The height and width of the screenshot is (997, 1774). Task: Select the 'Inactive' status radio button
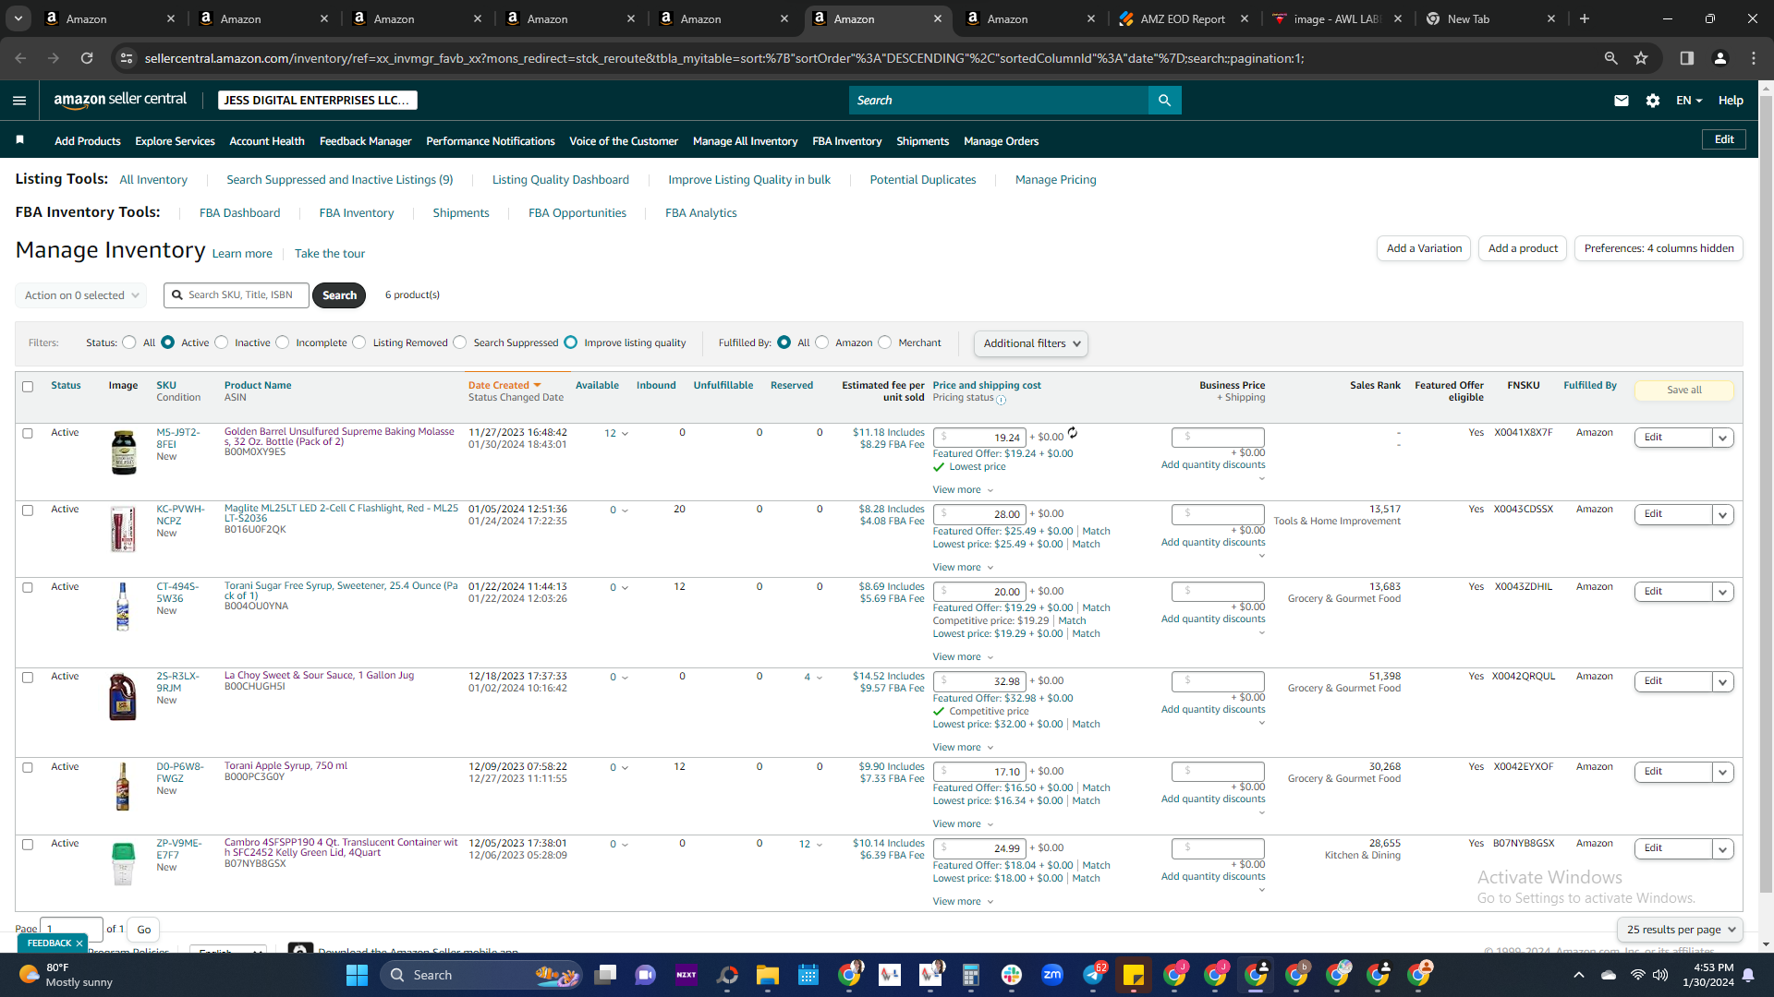coord(222,342)
